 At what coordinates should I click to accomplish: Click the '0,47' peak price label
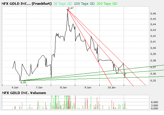[x=71, y=8]
